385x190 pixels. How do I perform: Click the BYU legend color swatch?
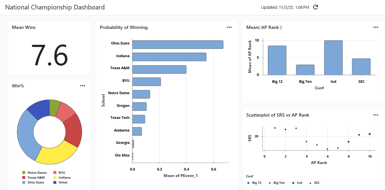coord(55,173)
